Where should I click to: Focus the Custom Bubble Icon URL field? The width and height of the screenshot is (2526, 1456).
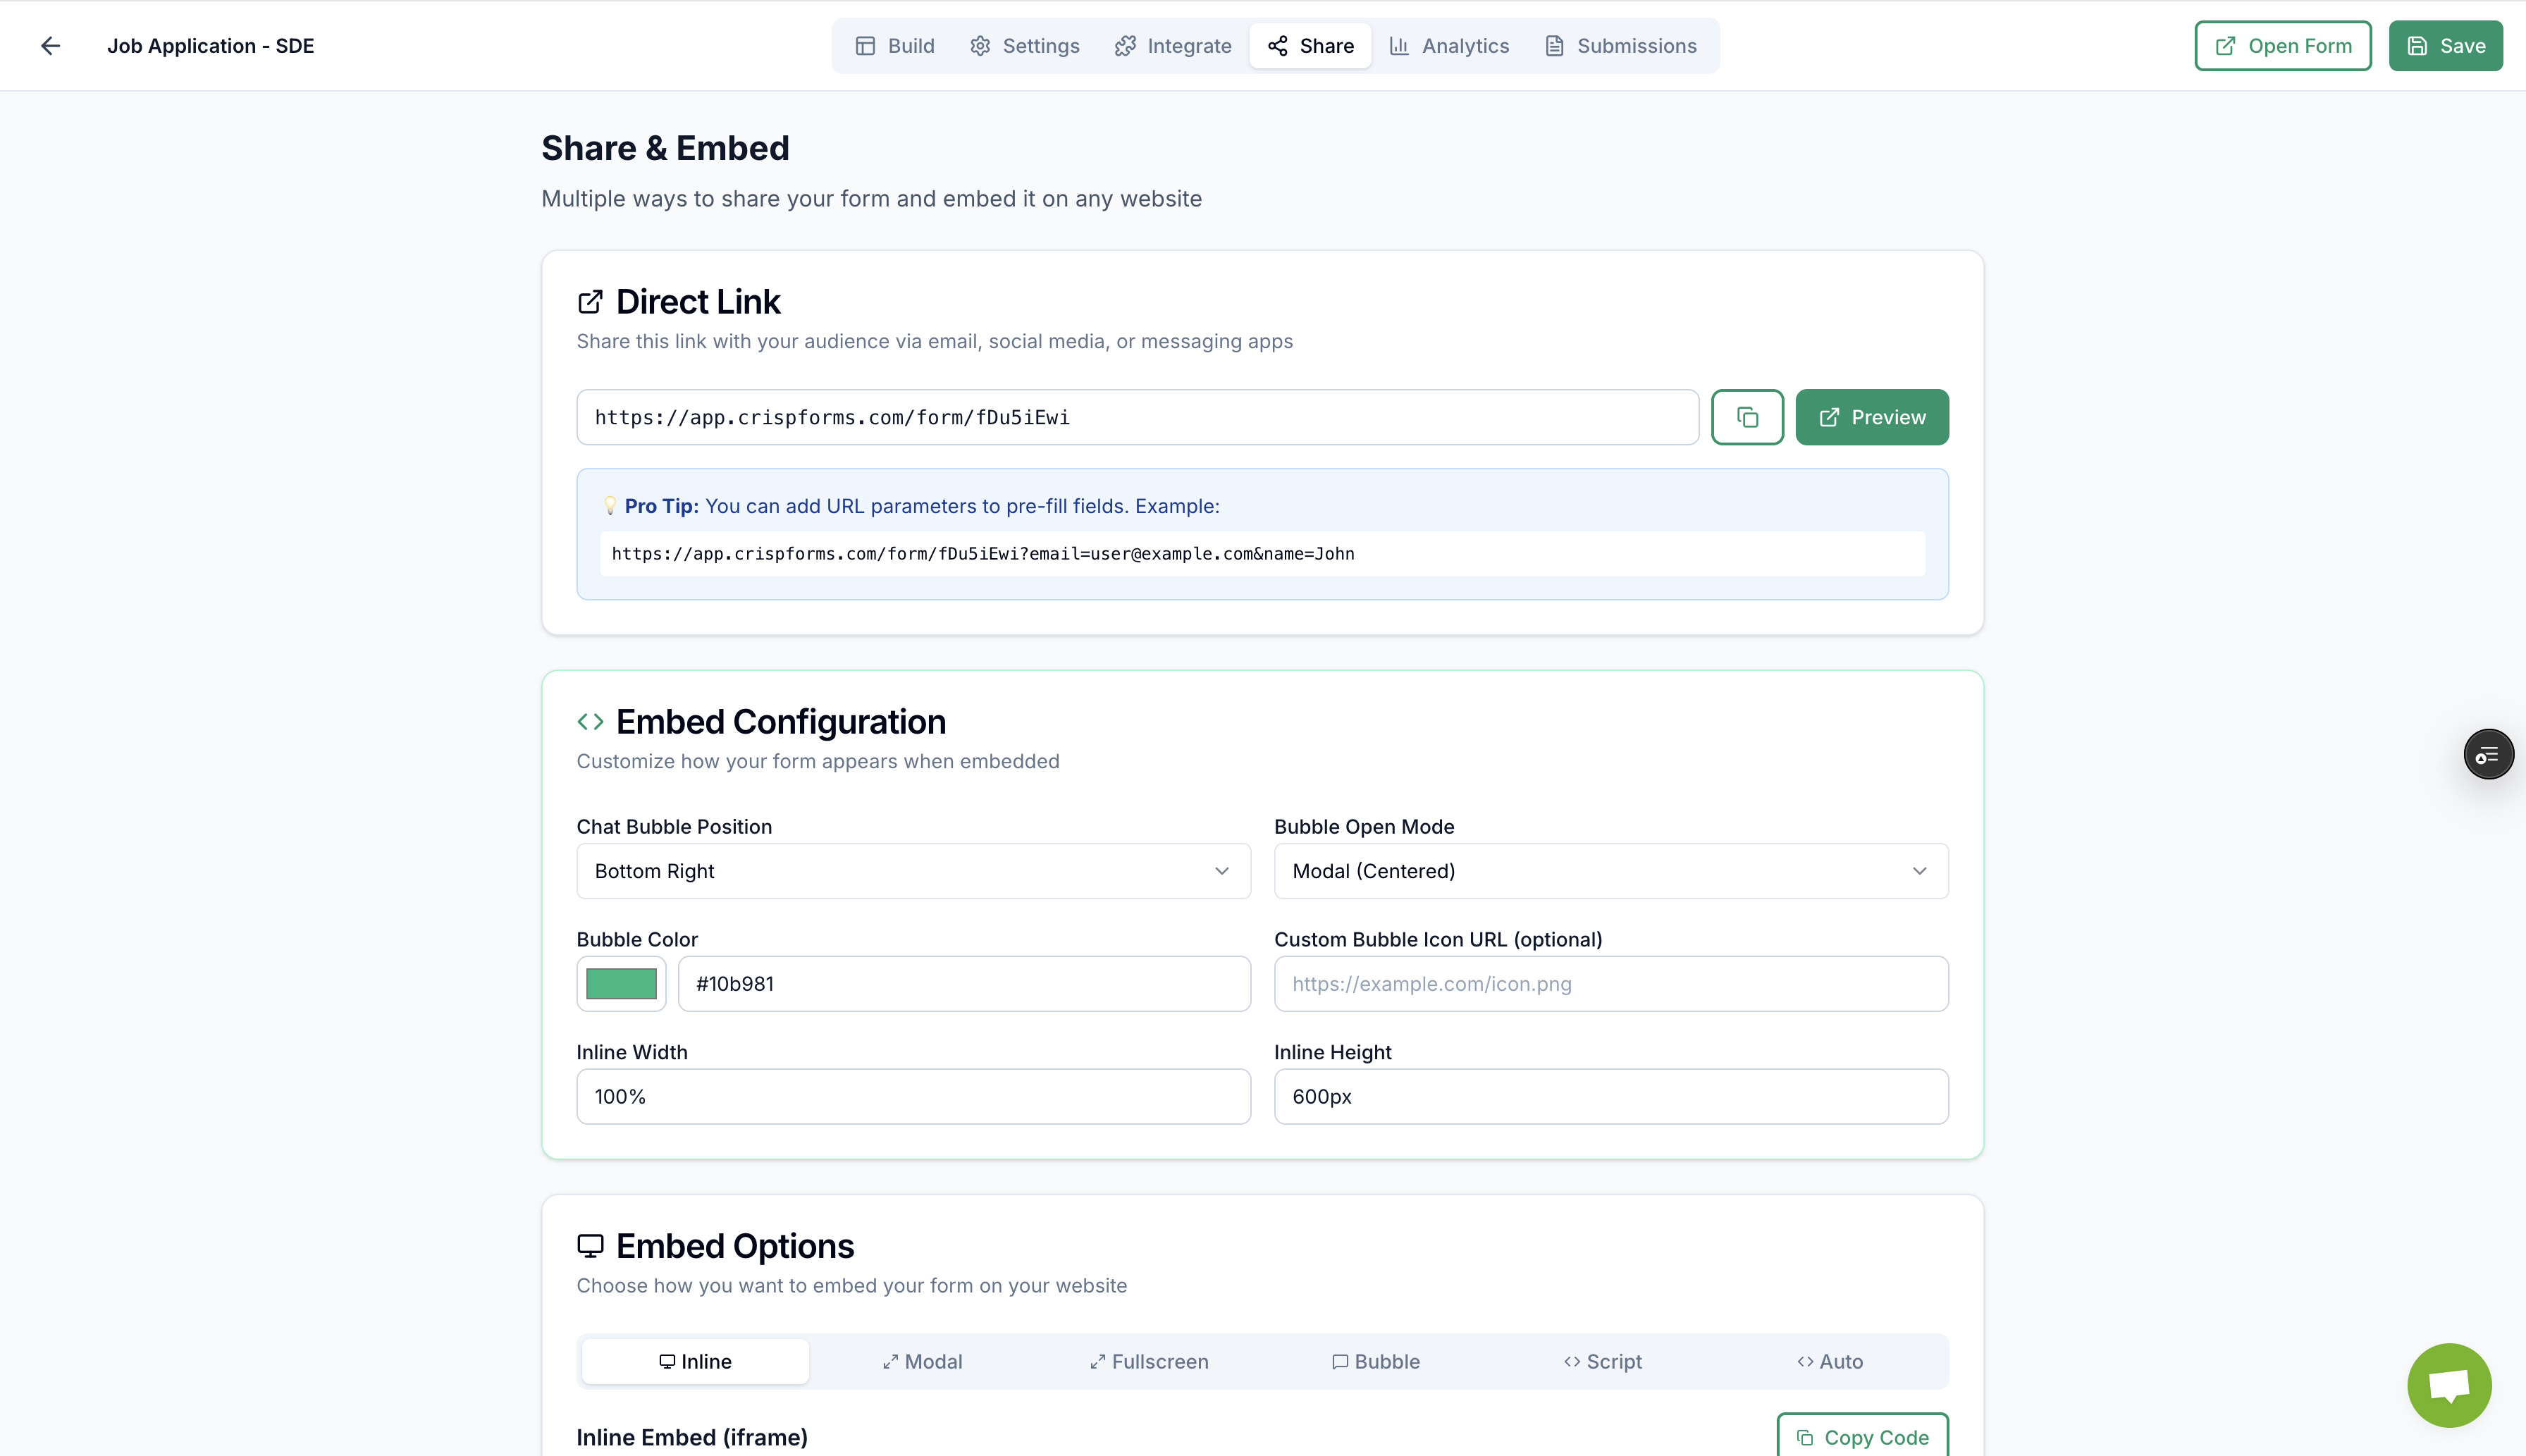coord(1610,984)
